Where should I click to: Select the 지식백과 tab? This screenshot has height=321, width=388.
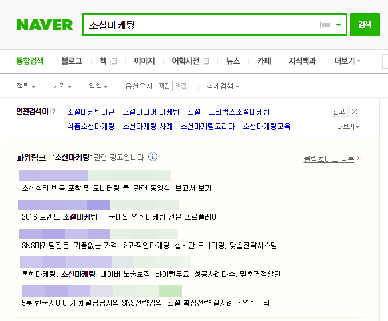pos(302,61)
